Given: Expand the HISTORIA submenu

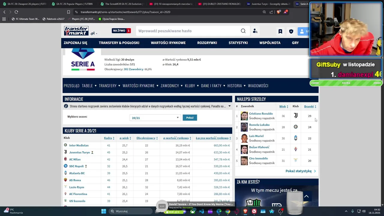Looking at the screenshot, I should pyautogui.click(x=244, y=85).
